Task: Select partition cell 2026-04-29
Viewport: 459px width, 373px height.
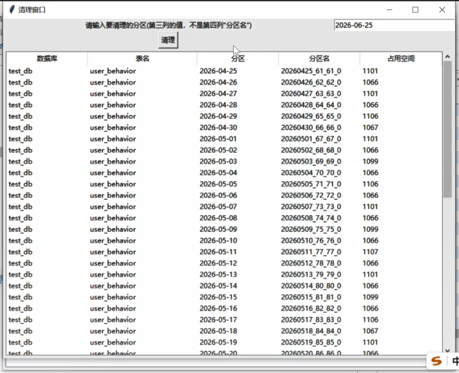Action: (218, 116)
